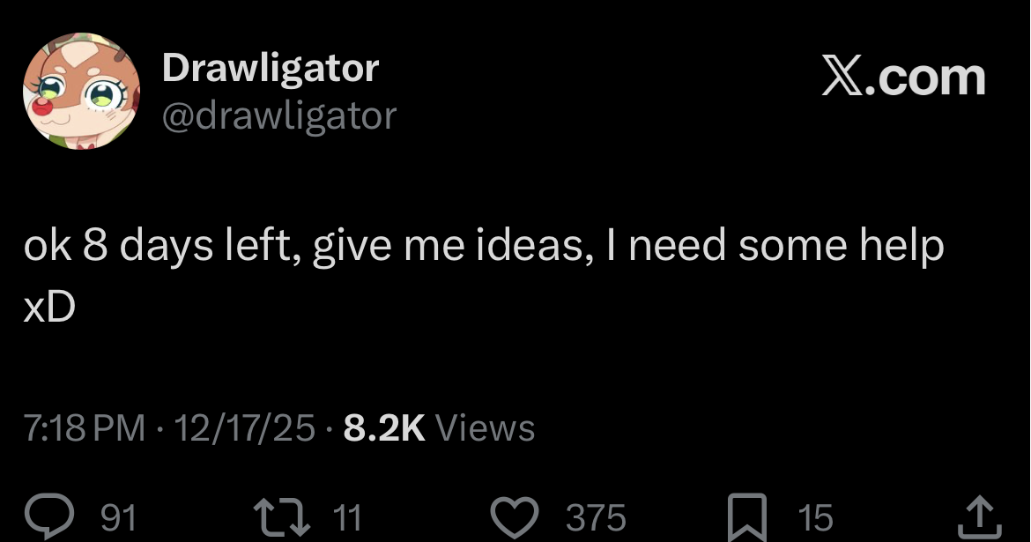This screenshot has width=1031, height=542.
Task: Click the X logo in the X.com watermark
Action: (x=846, y=78)
